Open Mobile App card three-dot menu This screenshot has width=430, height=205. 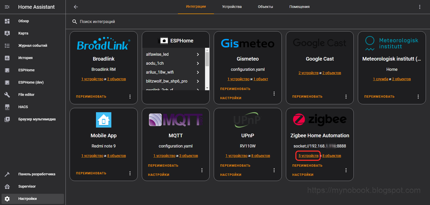[x=130, y=173]
